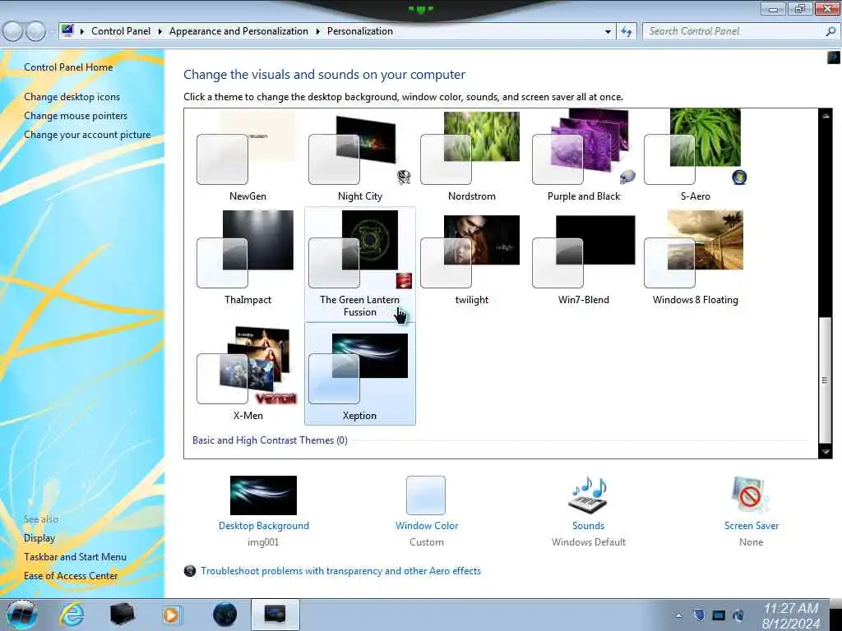This screenshot has width=842, height=631.
Task: Select the NewGen theme thumbnail
Action: coord(247,149)
